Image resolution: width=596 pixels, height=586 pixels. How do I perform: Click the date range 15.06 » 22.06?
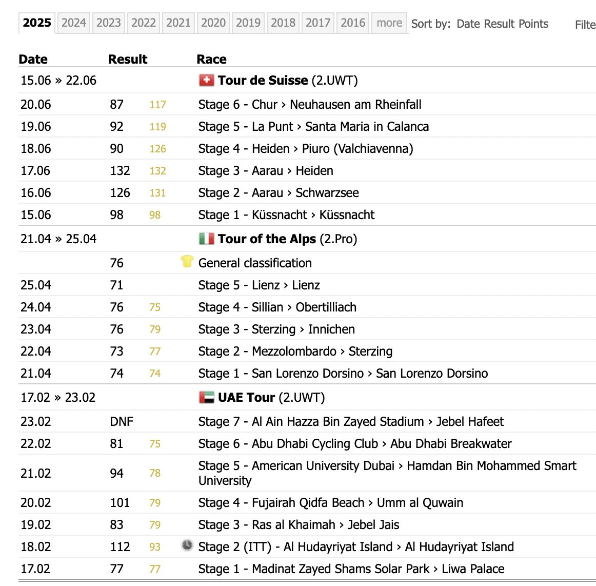pyautogui.click(x=58, y=81)
